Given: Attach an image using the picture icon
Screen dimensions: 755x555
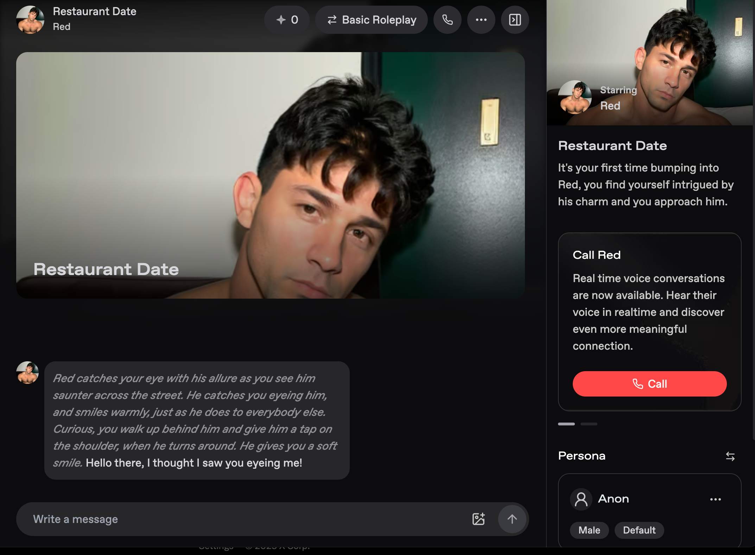Looking at the screenshot, I should [x=478, y=519].
